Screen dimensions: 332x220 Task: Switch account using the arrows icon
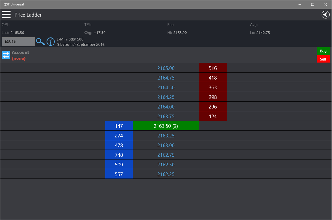pos(6,55)
